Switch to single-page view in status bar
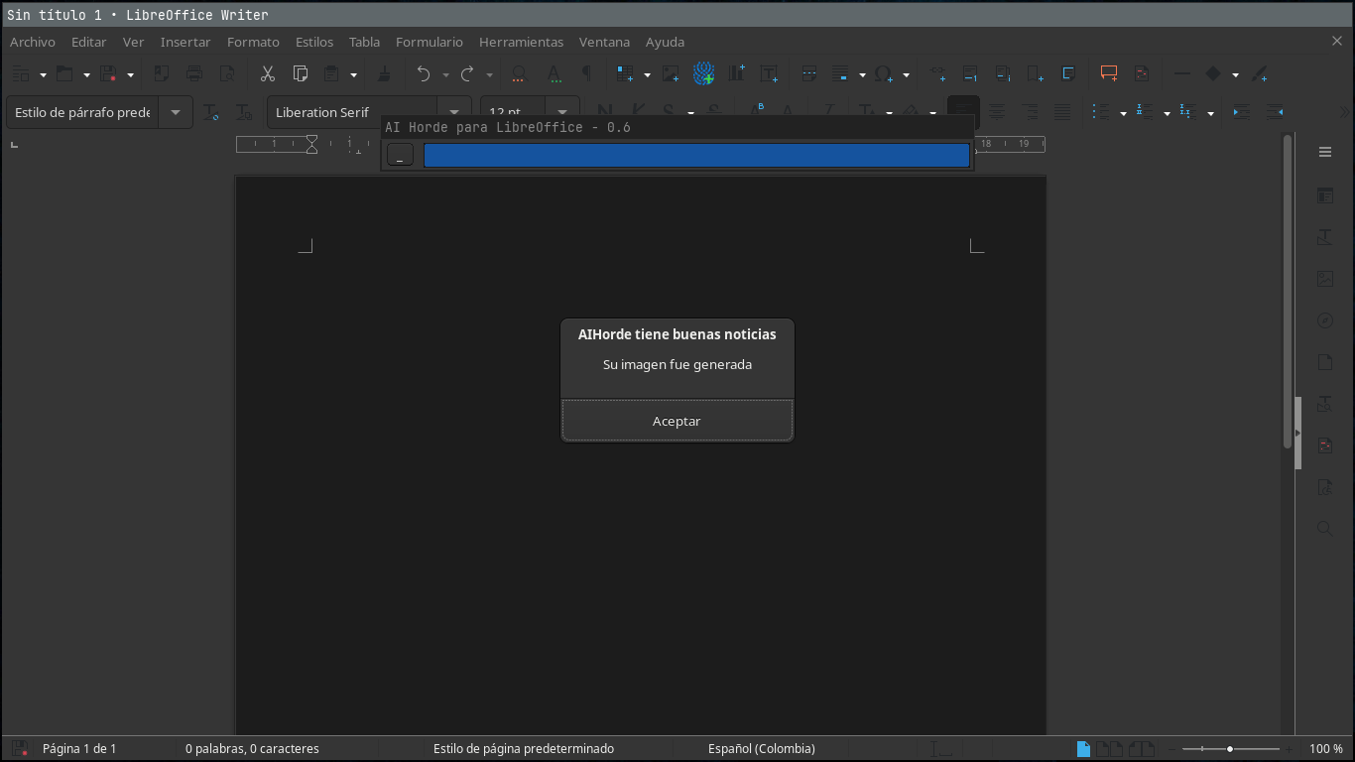Screen dimensions: 1355x762 point(1083,748)
